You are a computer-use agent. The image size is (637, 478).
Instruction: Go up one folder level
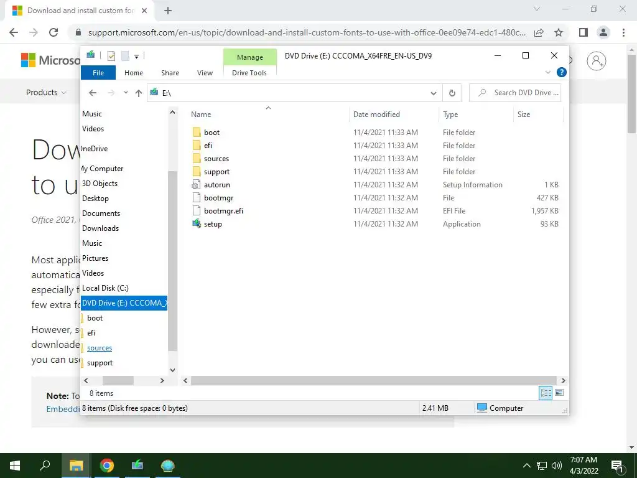click(x=139, y=93)
